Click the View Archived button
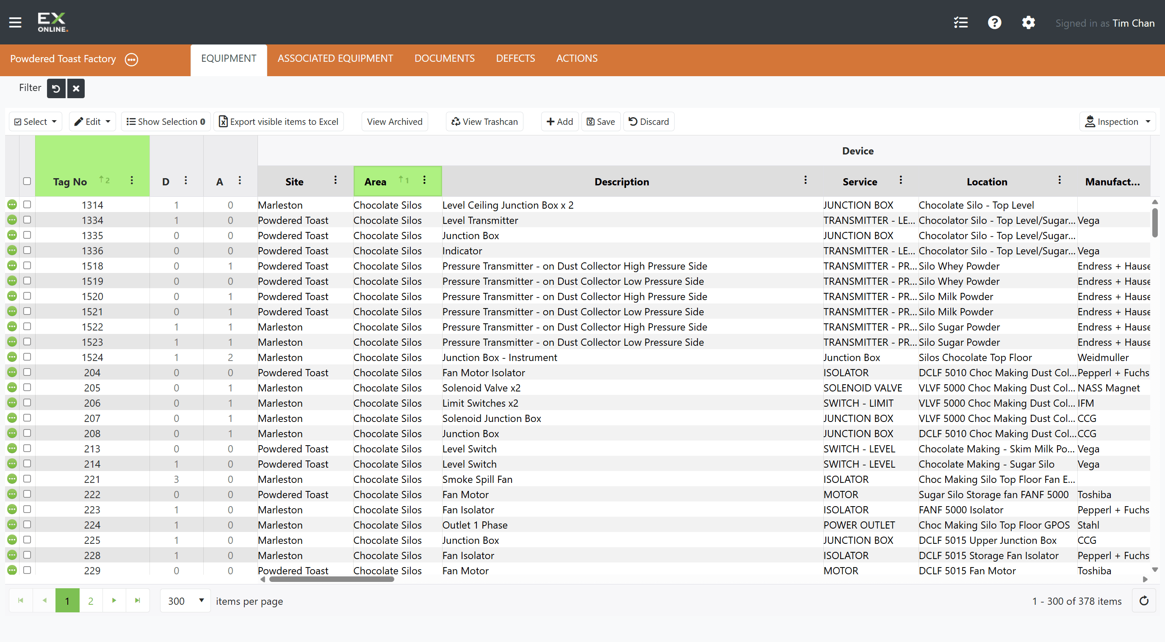The image size is (1165, 642). (394, 121)
